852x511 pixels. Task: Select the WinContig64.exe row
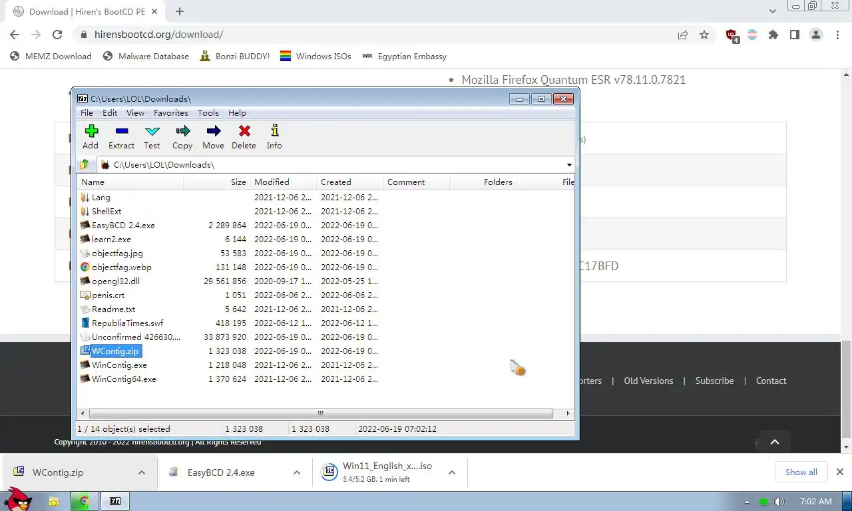tap(326, 379)
